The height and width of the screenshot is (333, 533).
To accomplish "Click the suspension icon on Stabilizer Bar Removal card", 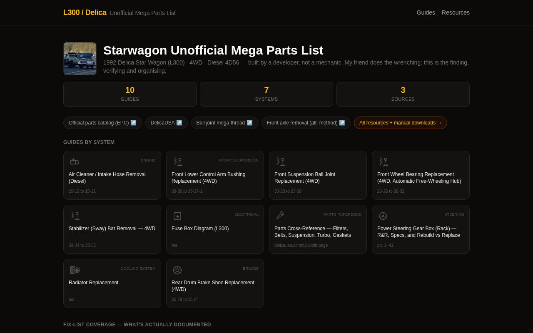I will tap(75, 216).
